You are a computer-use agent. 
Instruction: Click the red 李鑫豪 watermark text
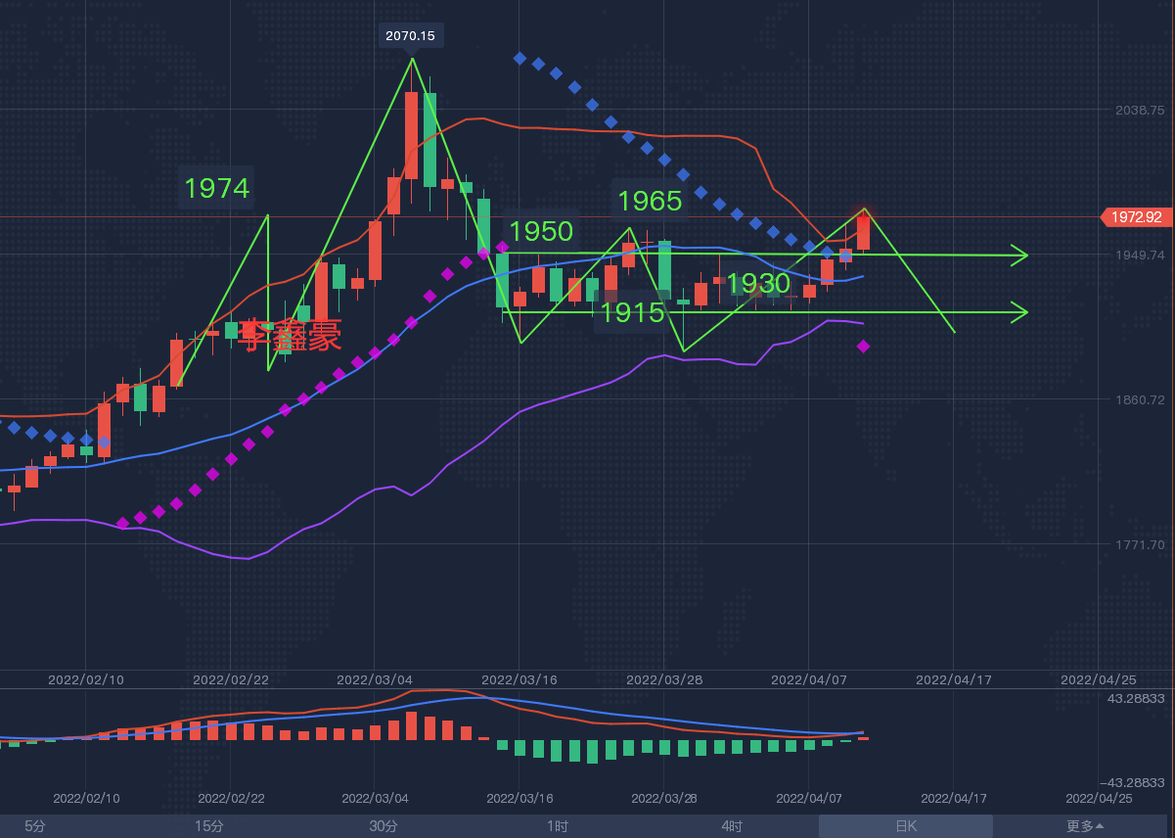point(292,336)
